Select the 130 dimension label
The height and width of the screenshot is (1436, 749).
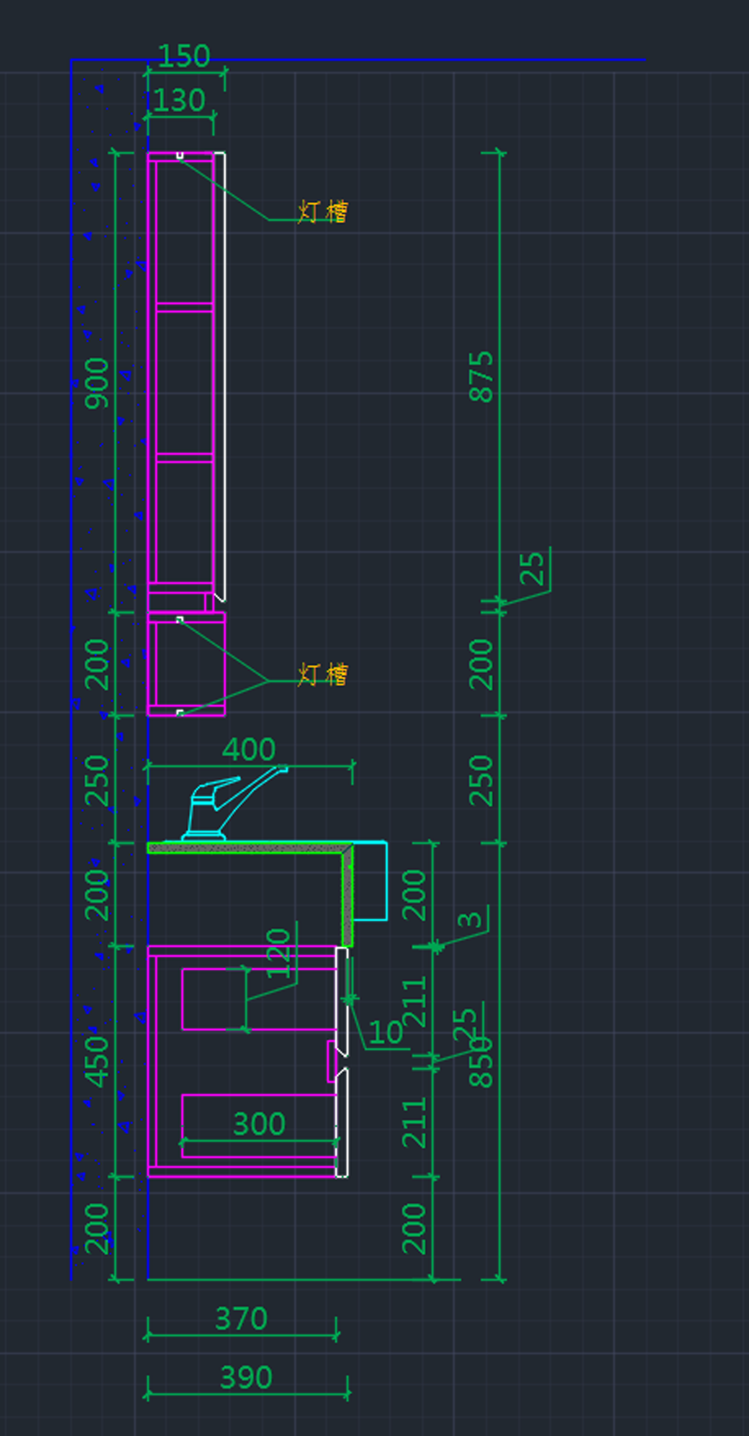pos(179,101)
